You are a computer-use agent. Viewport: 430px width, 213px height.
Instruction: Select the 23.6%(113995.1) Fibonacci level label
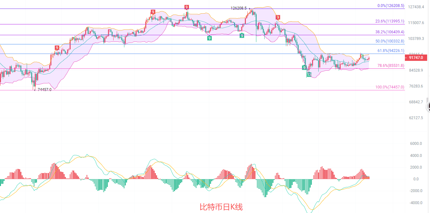pyautogui.click(x=389, y=21)
